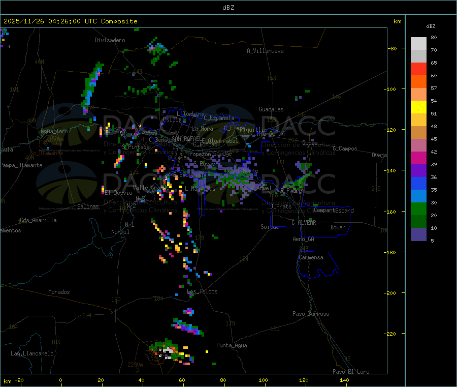
Task: Select the red 65 dBZ legend swatch
Action: (x=418, y=69)
